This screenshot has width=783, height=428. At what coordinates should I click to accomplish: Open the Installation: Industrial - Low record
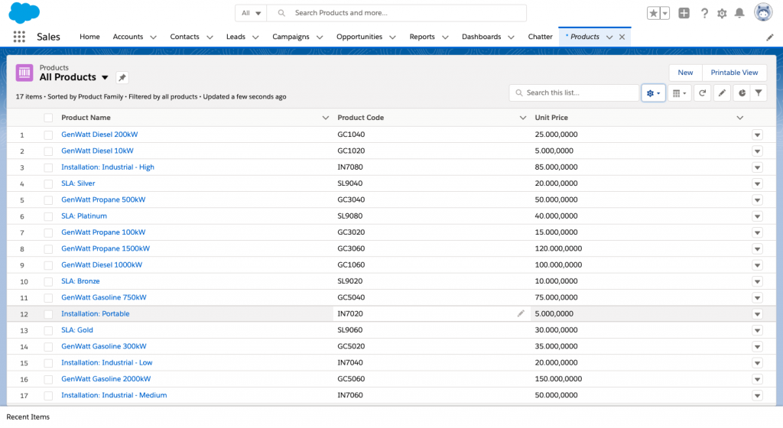107,362
